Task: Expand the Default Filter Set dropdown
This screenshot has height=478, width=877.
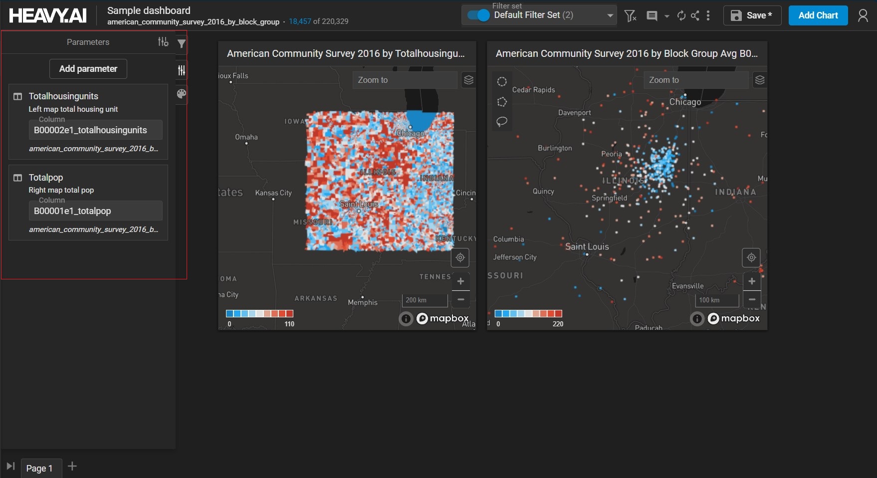Action: pos(610,15)
